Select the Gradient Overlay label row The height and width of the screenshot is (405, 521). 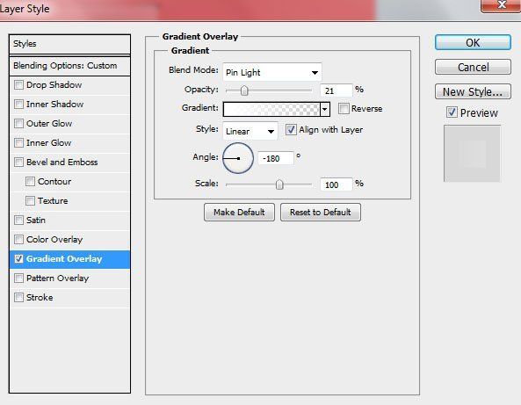[x=69, y=259]
